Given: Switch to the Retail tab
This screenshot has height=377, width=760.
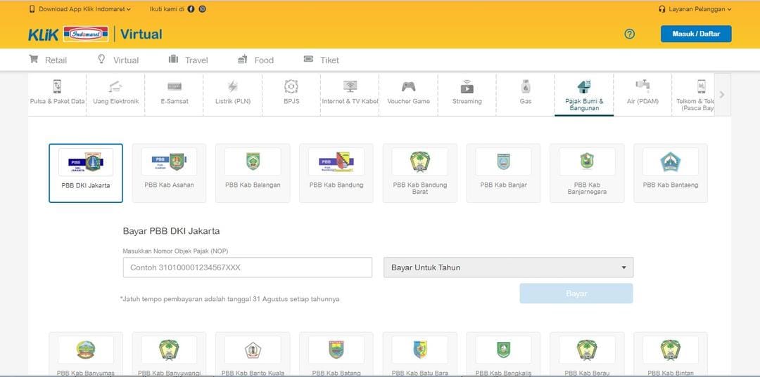Looking at the screenshot, I should (x=48, y=60).
